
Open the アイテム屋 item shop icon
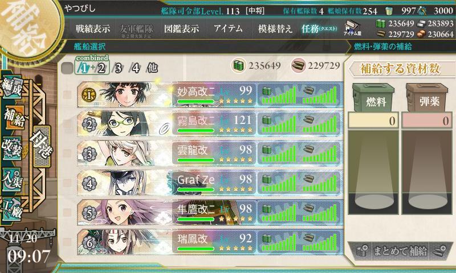point(352,28)
